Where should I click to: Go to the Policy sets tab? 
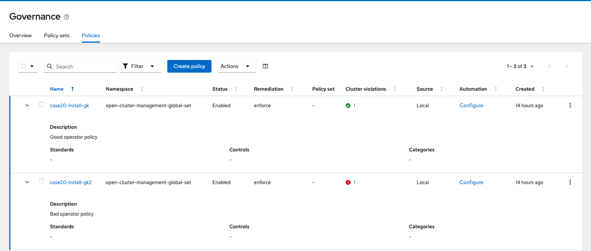57,35
